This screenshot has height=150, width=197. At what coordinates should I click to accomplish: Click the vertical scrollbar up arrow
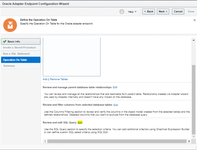(x=193, y=40)
